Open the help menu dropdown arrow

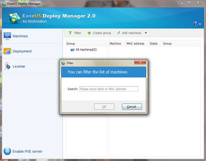tap(200, 24)
